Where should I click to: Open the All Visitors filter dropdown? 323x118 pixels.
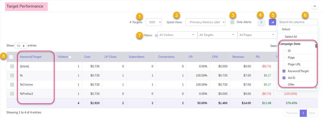click(x=177, y=35)
